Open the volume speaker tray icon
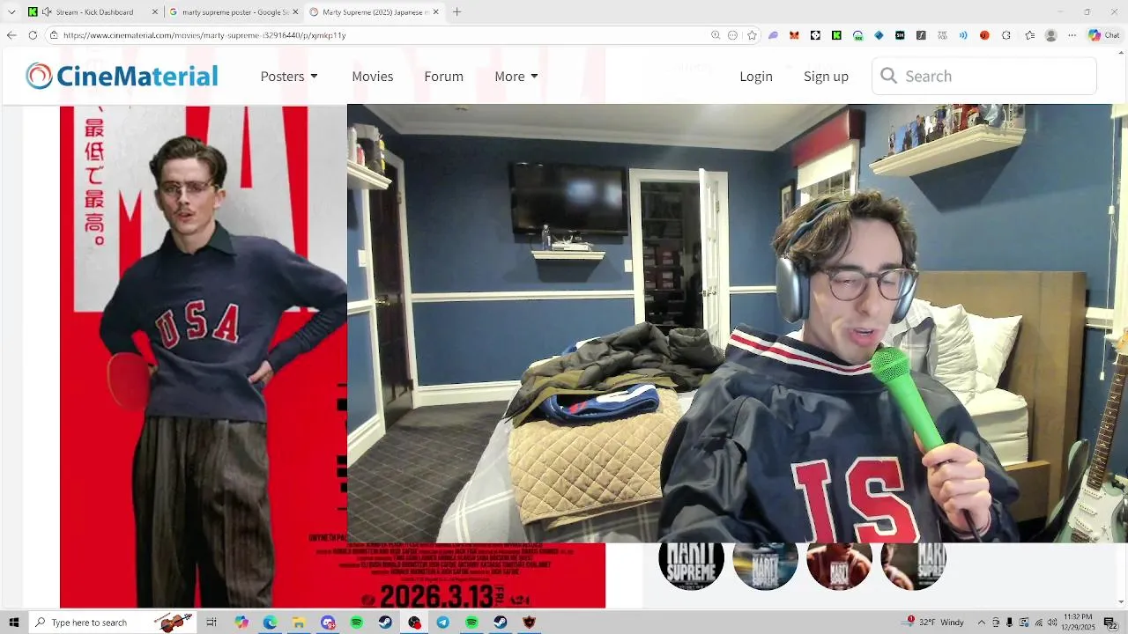 (x=1052, y=623)
